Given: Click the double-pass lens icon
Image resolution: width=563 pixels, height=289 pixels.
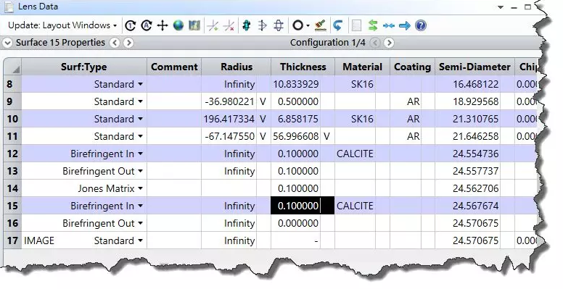Looking at the screenshot, I should (263, 25).
